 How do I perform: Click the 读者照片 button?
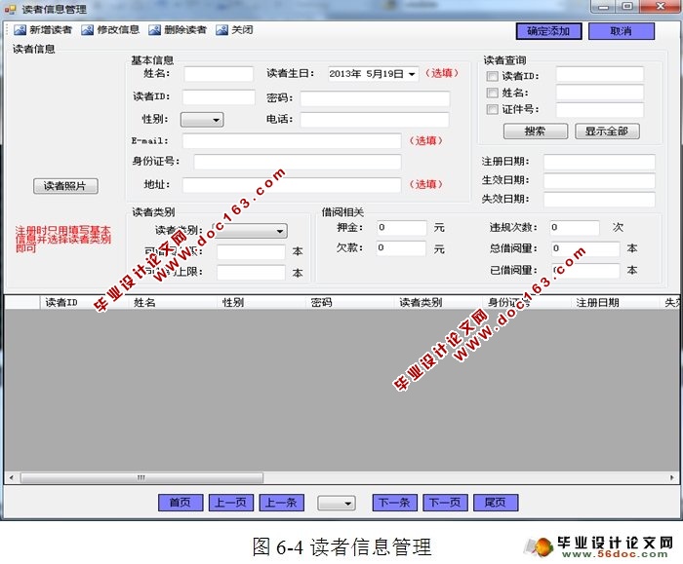click(65, 186)
